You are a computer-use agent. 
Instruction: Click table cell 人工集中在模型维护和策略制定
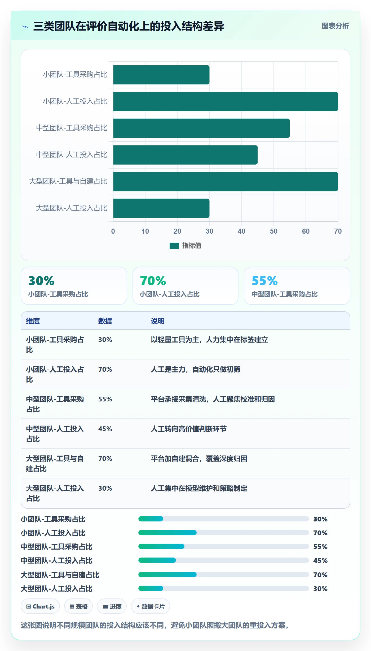199,488
